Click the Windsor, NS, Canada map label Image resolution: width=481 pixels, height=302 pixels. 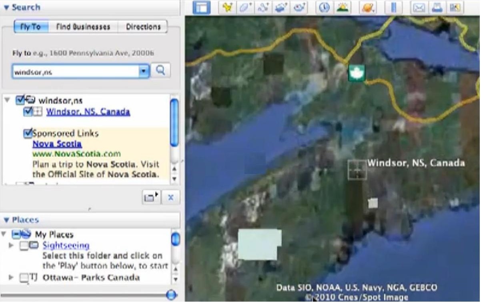point(416,163)
